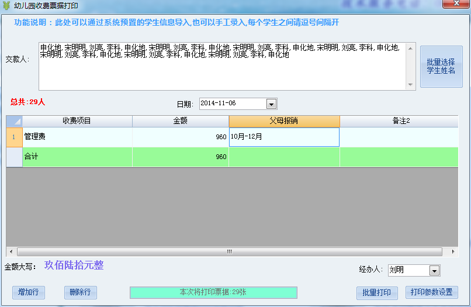Select row header number 1
Viewport: 471px width, 307px height.
point(14,137)
